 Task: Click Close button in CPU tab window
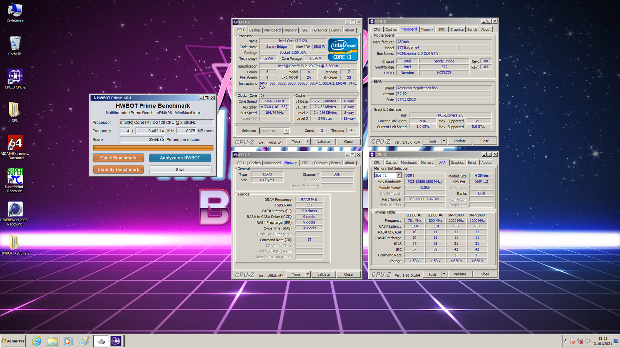[x=348, y=141]
